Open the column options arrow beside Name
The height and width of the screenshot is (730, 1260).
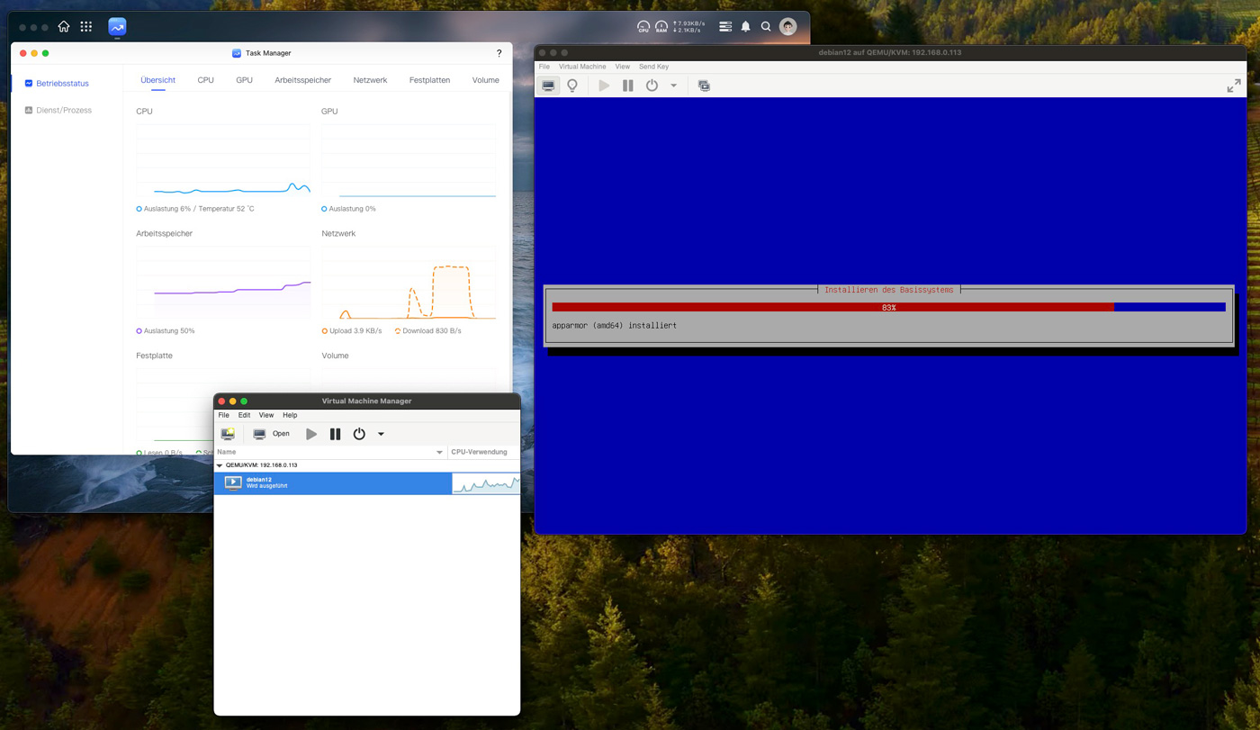(440, 452)
